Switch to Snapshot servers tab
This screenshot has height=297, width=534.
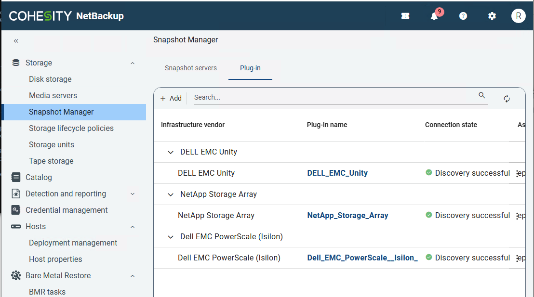pos(191,68)
